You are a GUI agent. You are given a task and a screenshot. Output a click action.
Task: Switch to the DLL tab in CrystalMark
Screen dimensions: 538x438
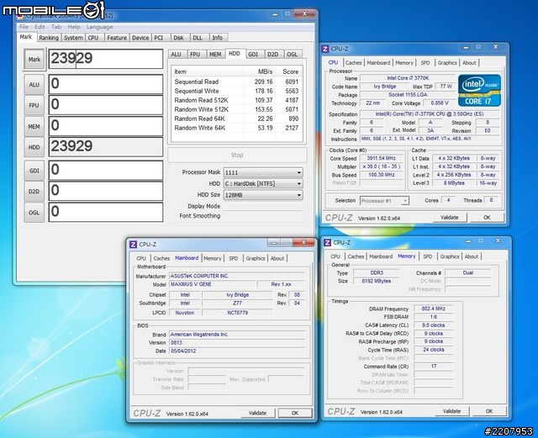coord(198,38)
